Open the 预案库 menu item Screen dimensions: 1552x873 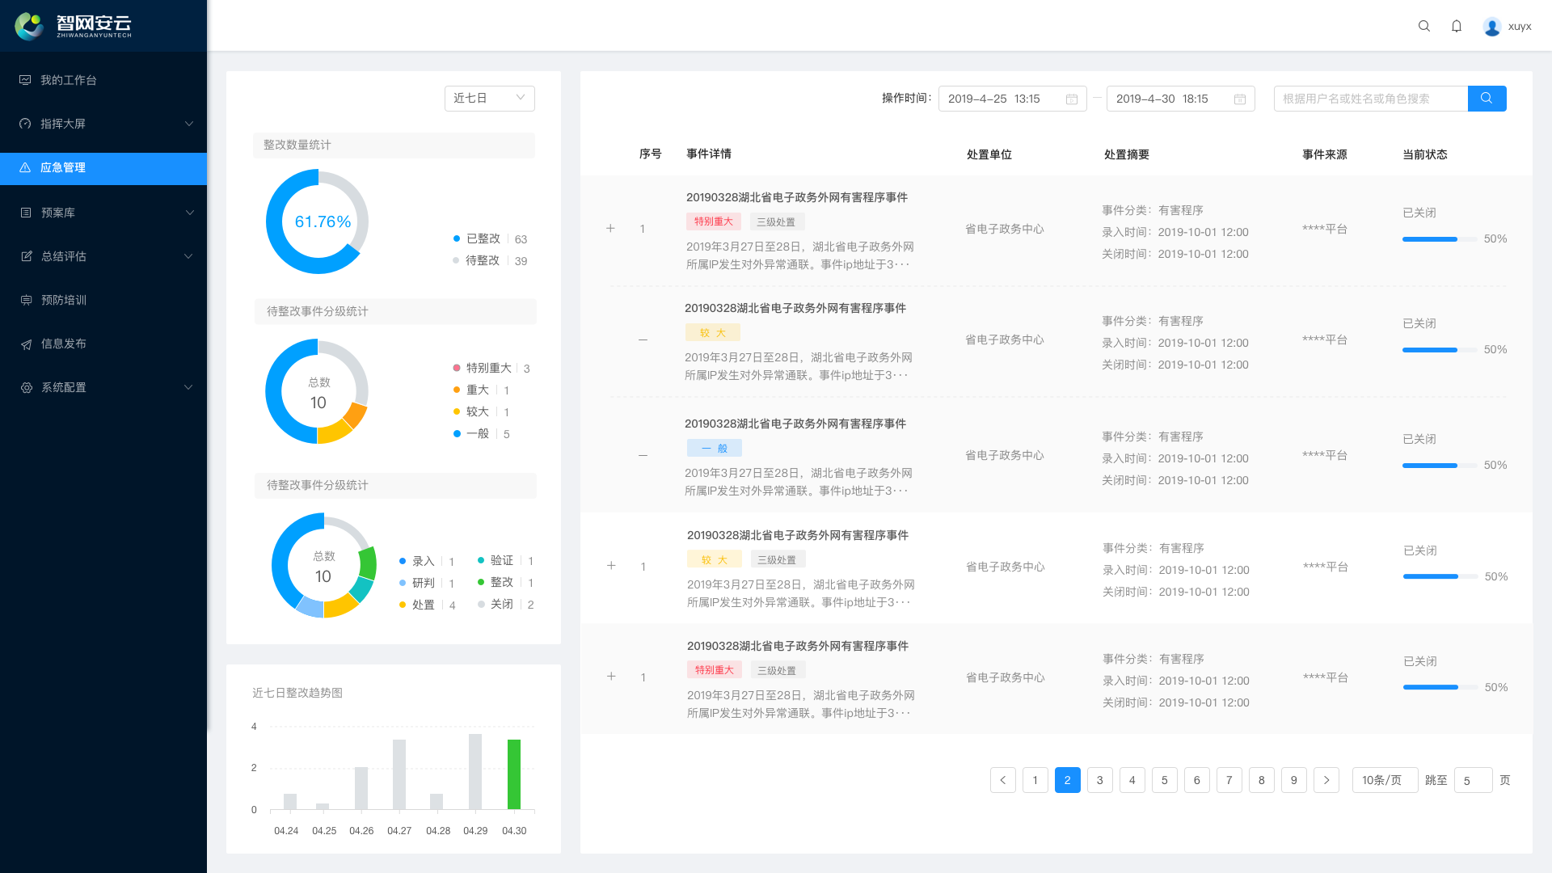[61, 212]
